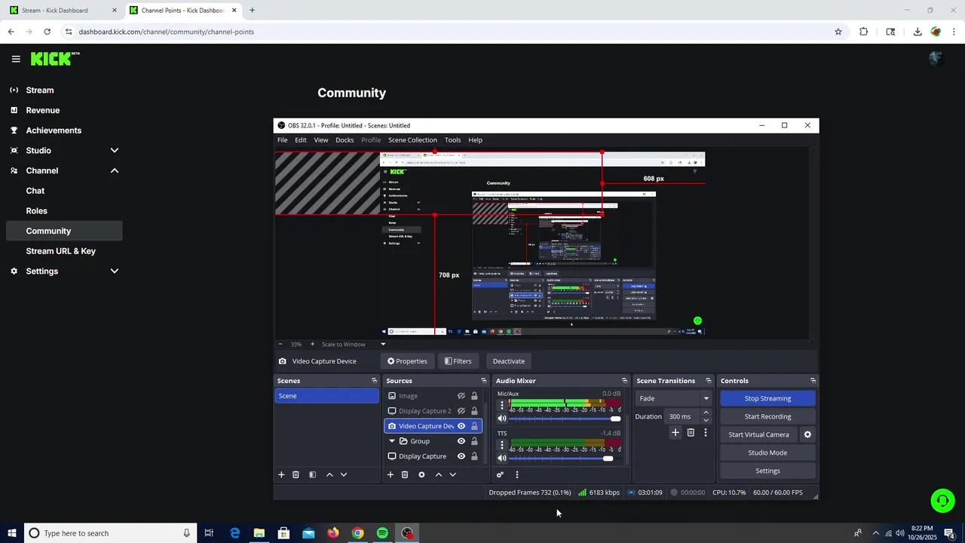
Task: Add a new source with the plus icon
Action: point(391,474)
